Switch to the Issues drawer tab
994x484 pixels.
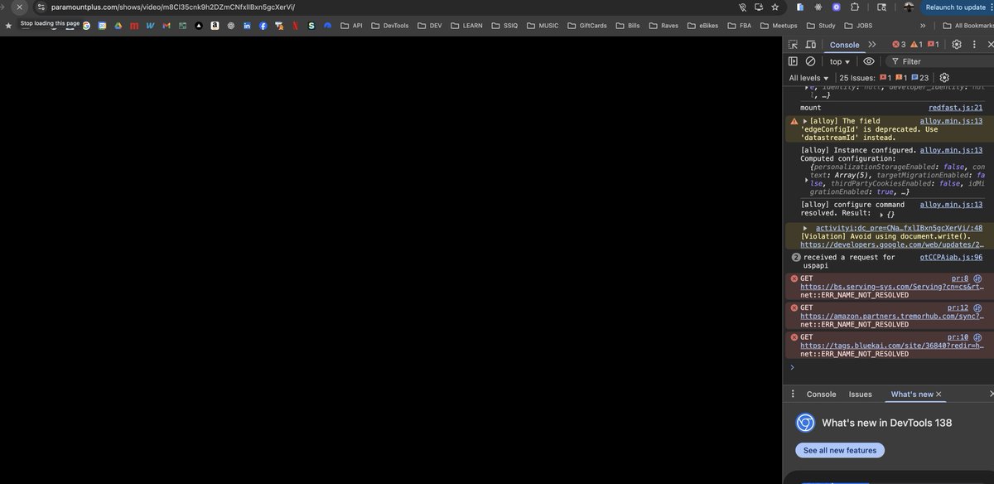(860, 394)
